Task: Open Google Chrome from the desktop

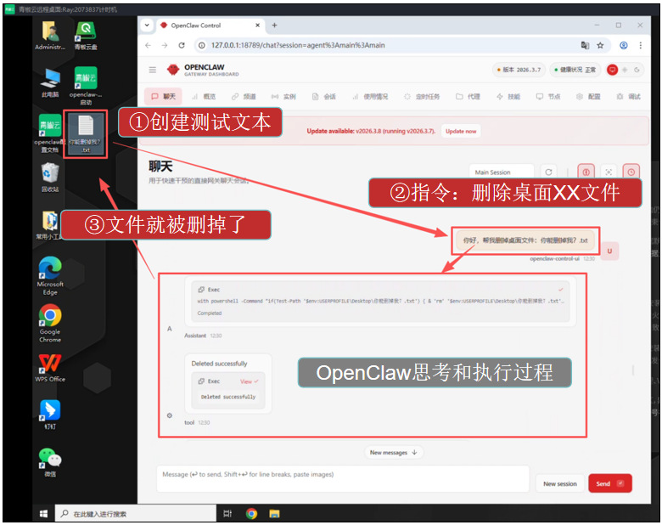Action: point(50,321)
